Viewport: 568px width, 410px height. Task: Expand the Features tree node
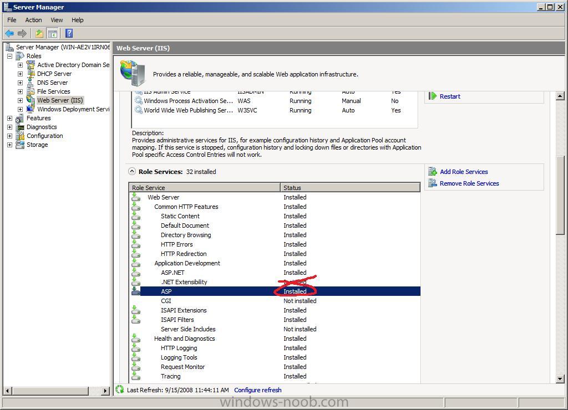[x=10, y=119]
